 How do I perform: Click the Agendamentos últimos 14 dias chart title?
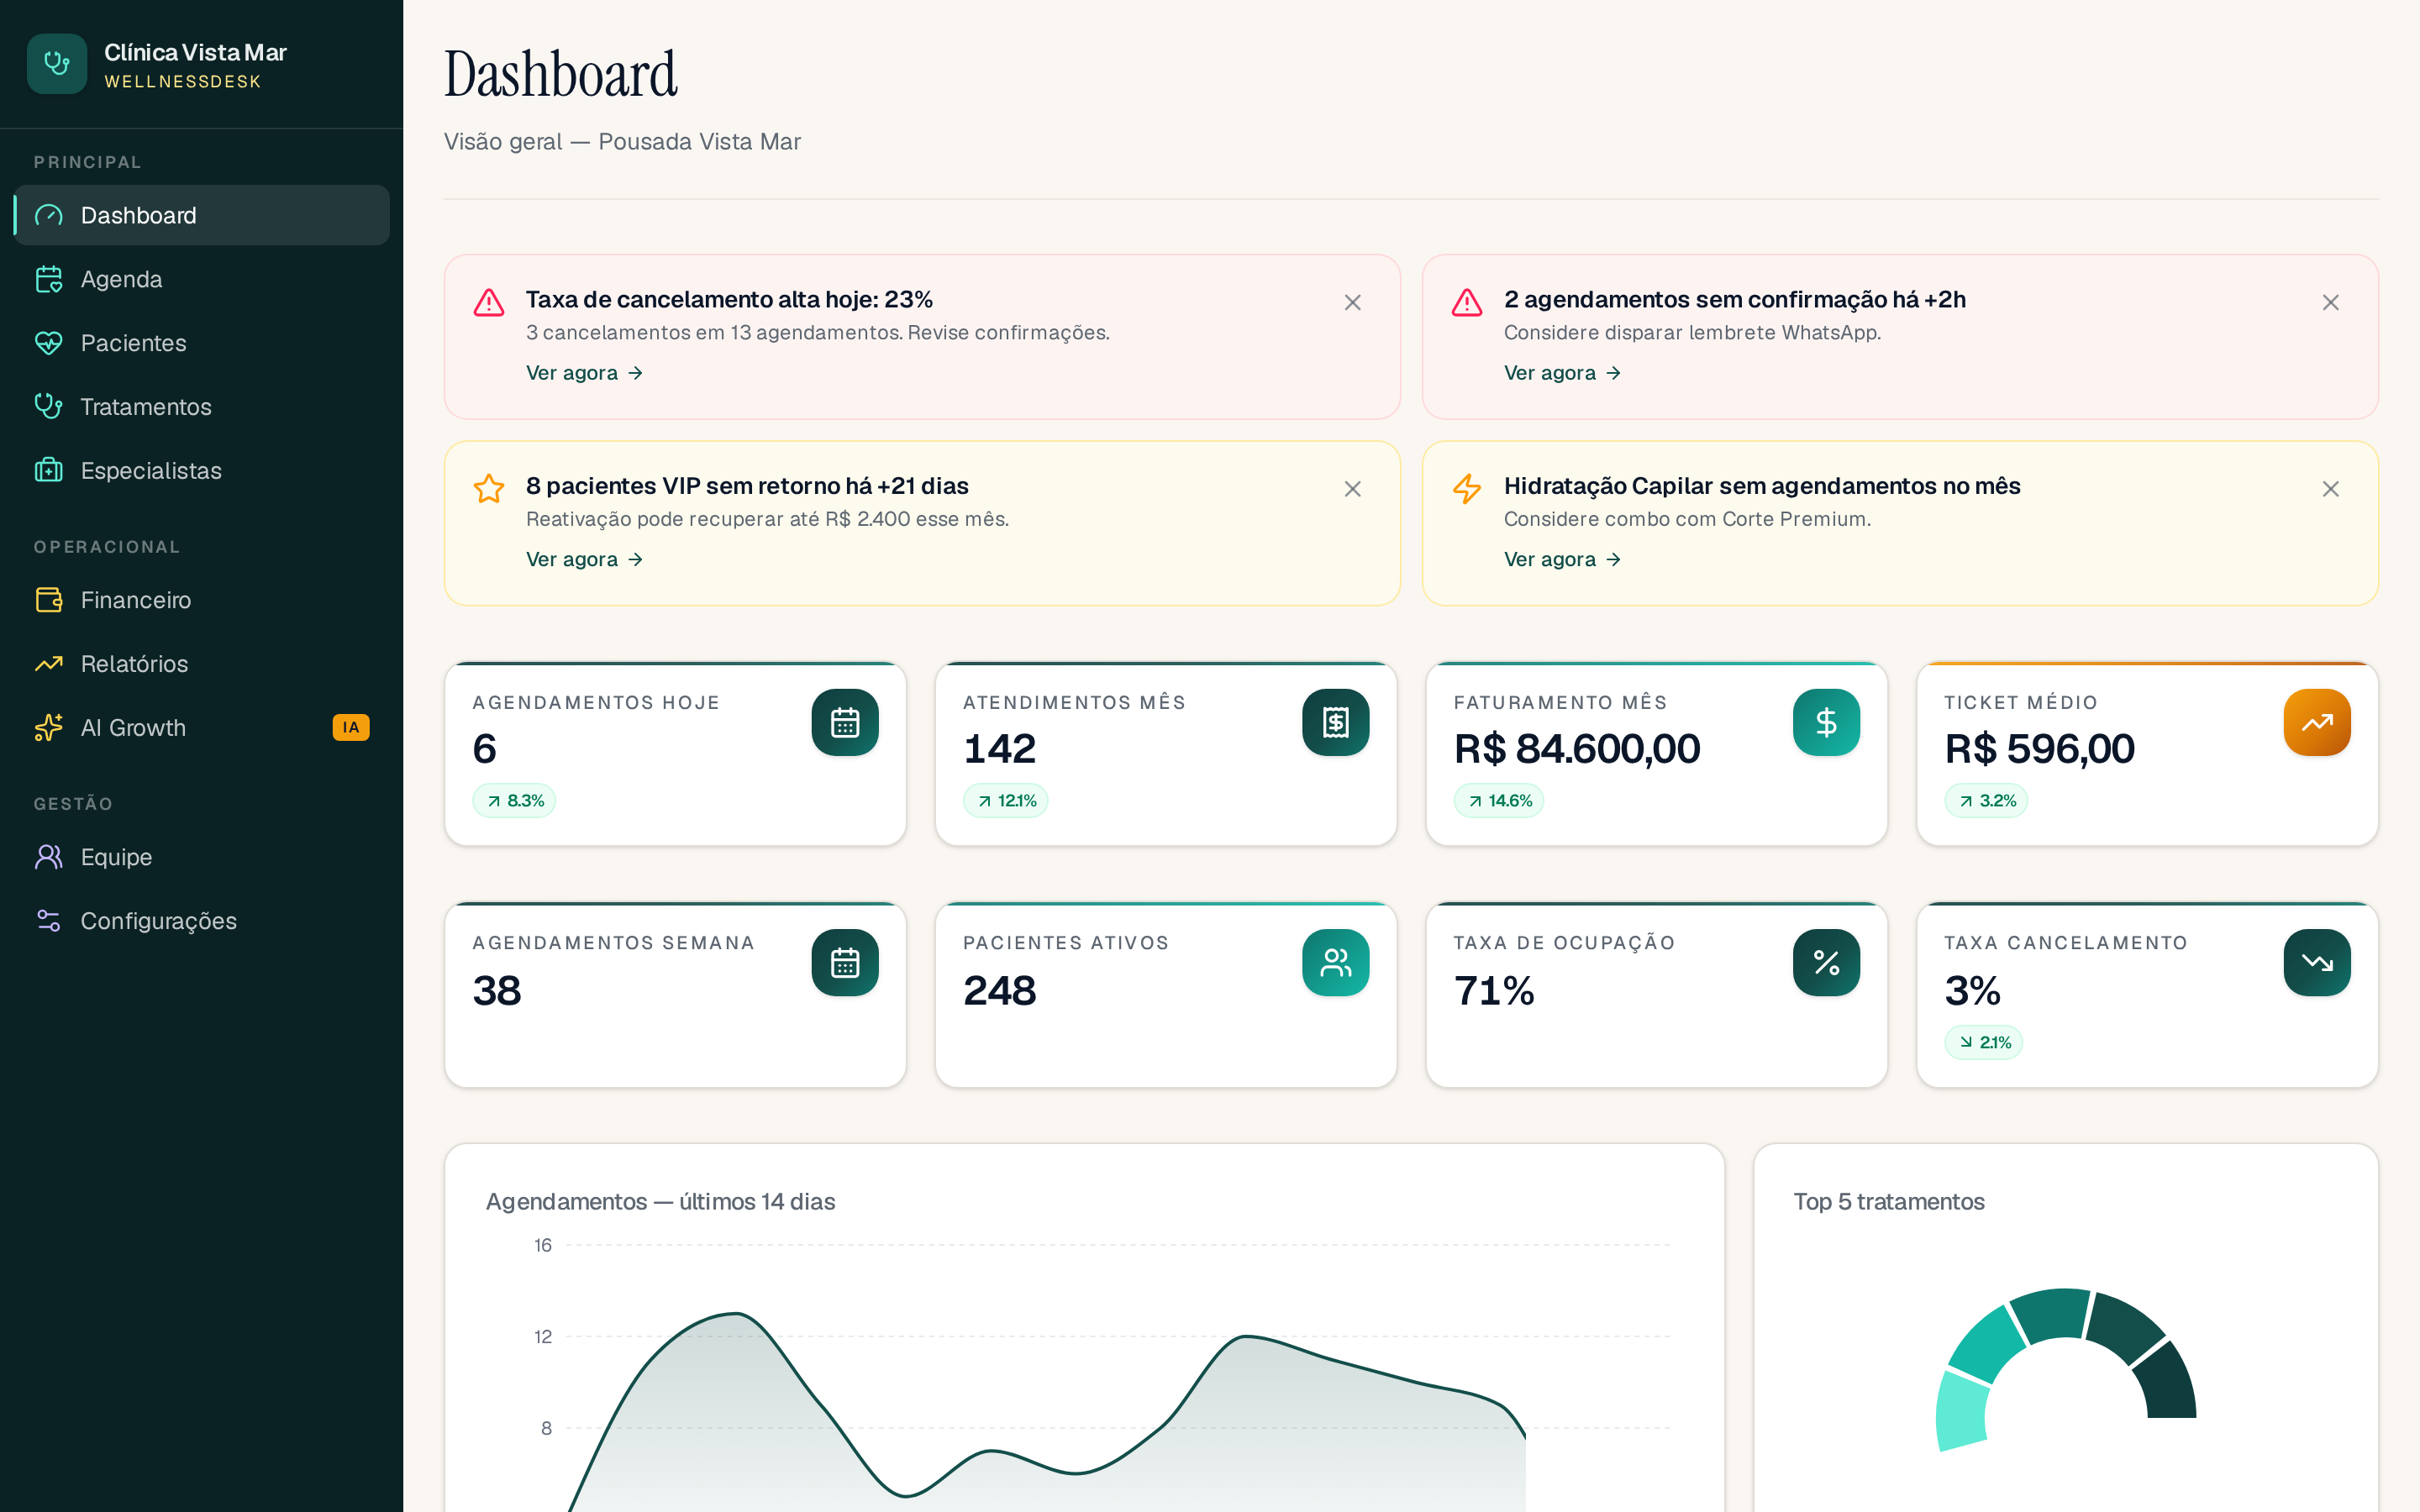(x=660, y=1202)
